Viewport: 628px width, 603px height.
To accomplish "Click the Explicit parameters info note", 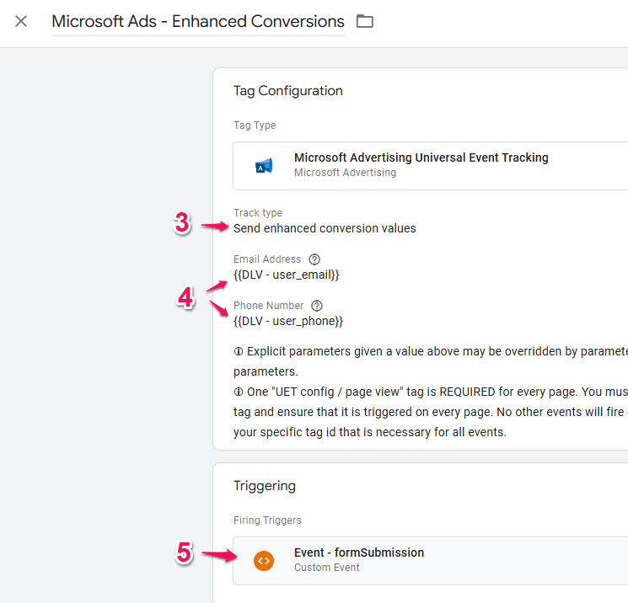I will [431, 361].
